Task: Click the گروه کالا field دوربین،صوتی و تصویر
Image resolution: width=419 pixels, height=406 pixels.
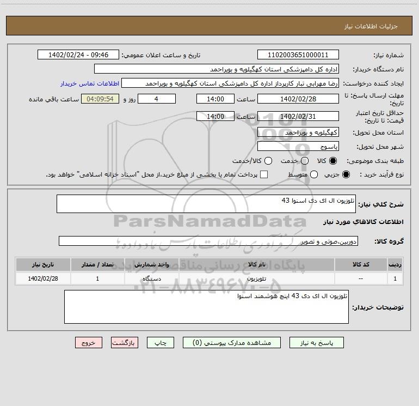Action: [208, 241]
